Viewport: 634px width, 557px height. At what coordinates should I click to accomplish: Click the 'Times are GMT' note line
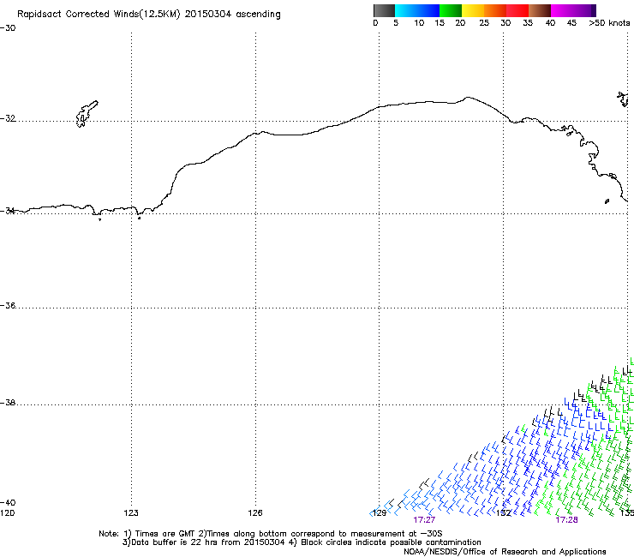pos(270,534)
